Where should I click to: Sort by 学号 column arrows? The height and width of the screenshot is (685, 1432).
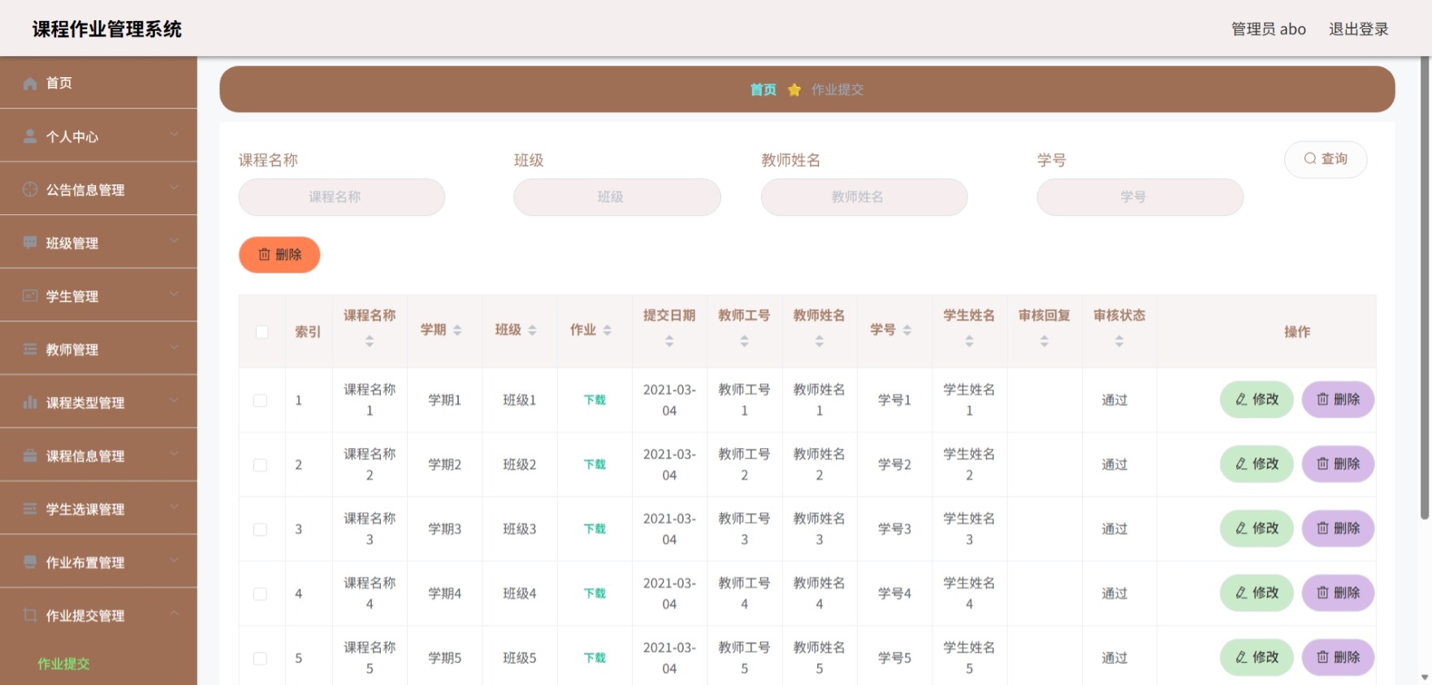tap(907, 330)
